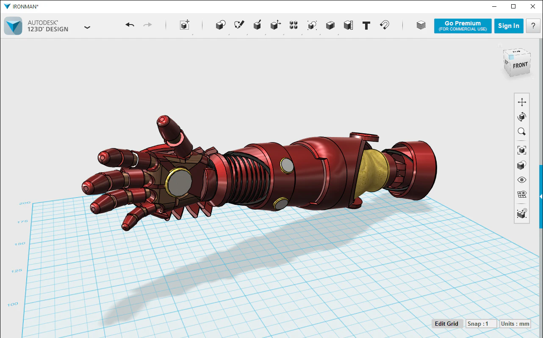Open the Sketch tool
Image resolution: width=543 pixels, height=338 pixels.
(x=238, y=25)
